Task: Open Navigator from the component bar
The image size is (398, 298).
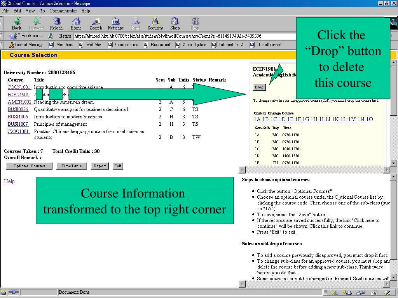Action: (x=334, y=293)
